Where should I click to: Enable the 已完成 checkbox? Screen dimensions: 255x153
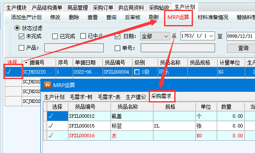pos(55,36)
